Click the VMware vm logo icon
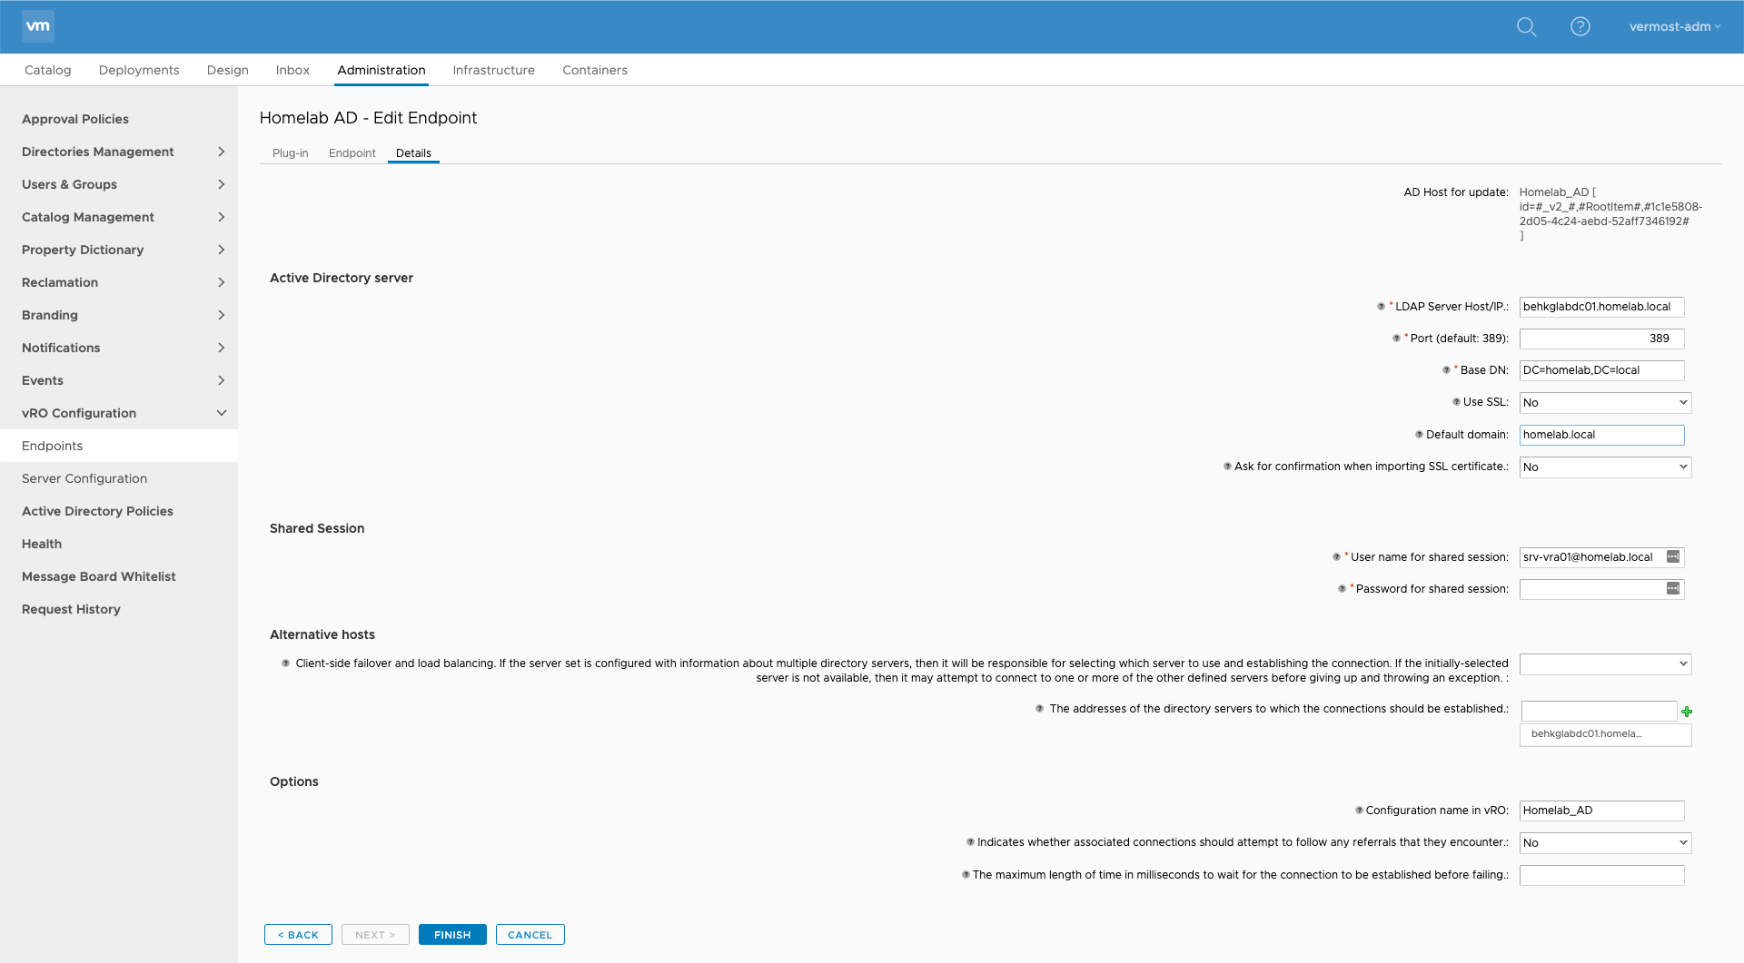Screen dimensions: 1744x963 pyautogui.click(x=38, y=26)
